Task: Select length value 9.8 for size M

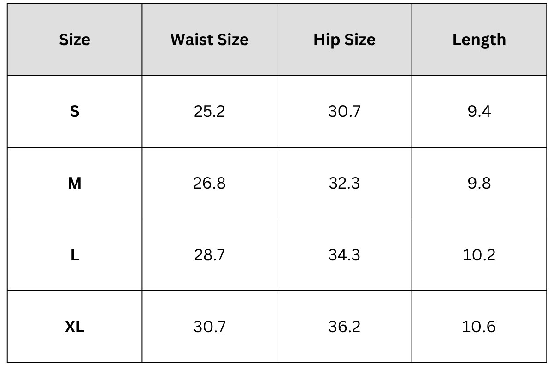Action: tap(479, 183)
